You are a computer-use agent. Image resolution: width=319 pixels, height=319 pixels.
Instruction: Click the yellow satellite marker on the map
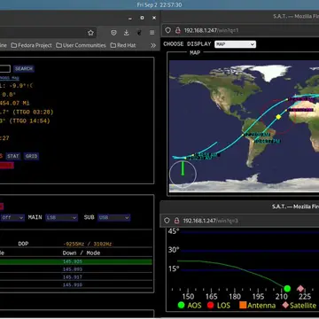278,117
